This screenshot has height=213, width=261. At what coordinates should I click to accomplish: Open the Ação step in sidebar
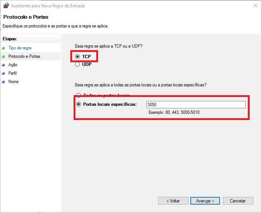(x=13, y=65)
